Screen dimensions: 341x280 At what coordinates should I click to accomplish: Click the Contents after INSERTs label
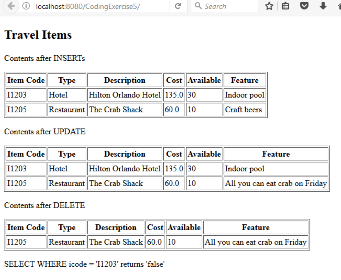[44, 58]
